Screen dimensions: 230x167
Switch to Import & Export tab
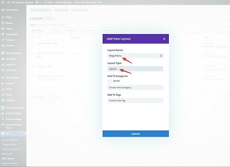(80, 10)
